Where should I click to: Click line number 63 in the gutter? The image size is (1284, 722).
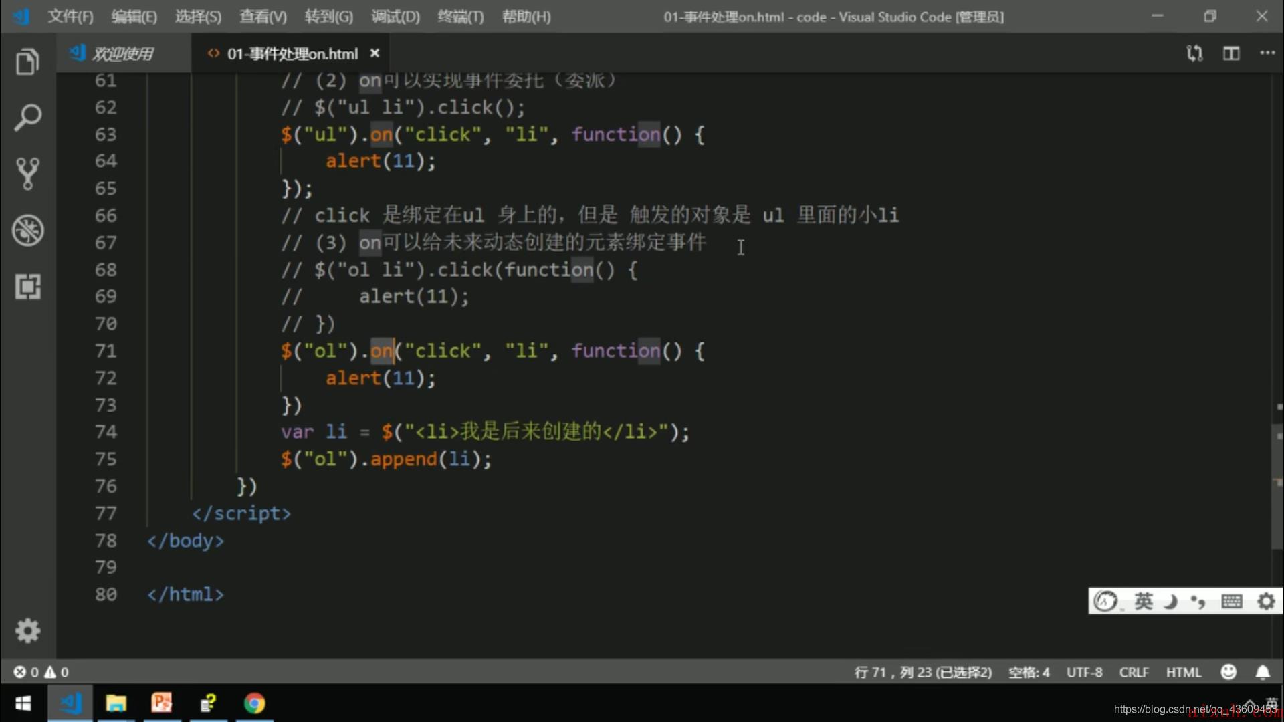106,134
